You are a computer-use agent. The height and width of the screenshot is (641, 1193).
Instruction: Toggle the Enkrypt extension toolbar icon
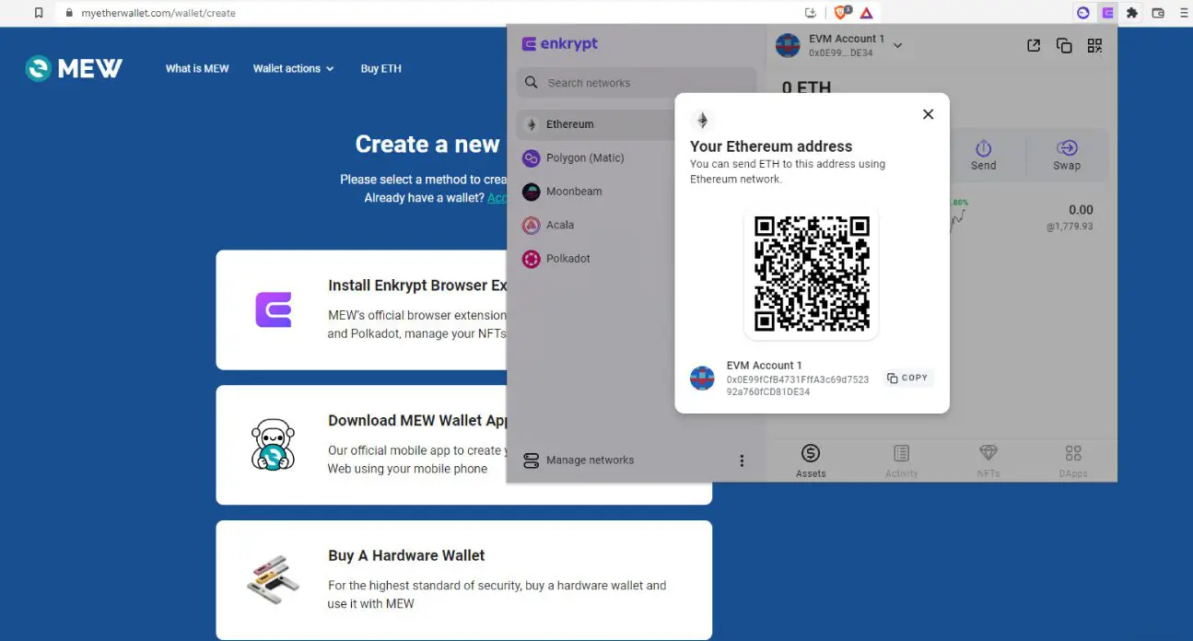[1107, 13]
